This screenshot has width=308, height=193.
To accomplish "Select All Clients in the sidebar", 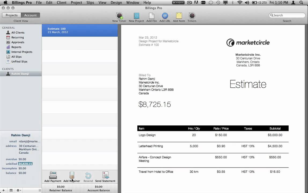I will click(x=18, y=33).
